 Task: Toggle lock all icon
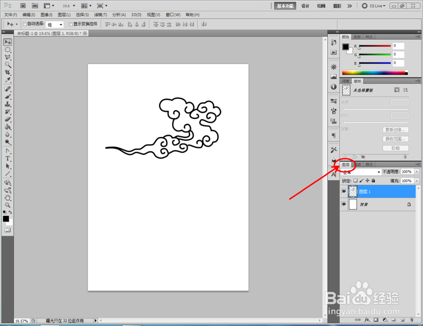pos(374,180)
